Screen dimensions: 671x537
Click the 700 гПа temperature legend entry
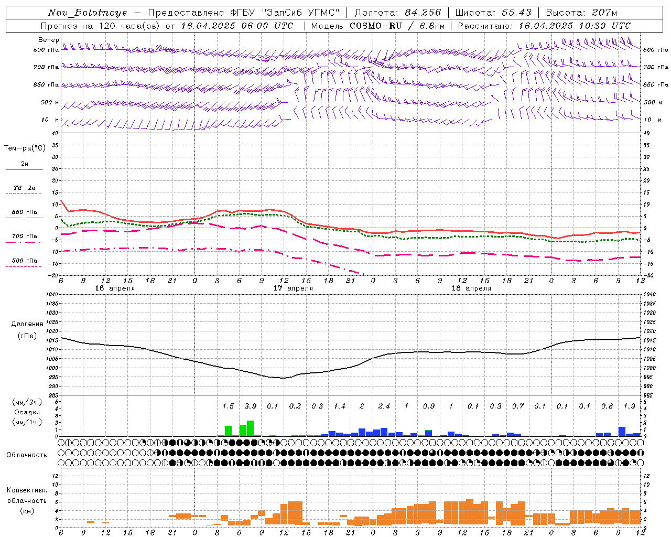(24, 237)
